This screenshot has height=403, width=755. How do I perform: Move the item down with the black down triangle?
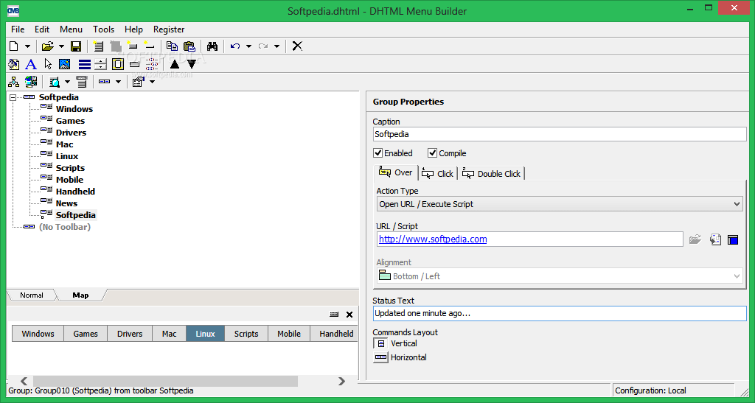point(192,64)
